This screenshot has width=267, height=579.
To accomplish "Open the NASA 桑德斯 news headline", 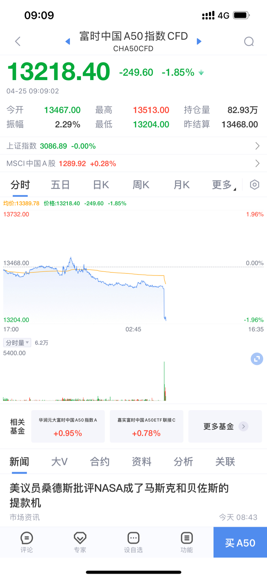I will [x=119, y=495].
